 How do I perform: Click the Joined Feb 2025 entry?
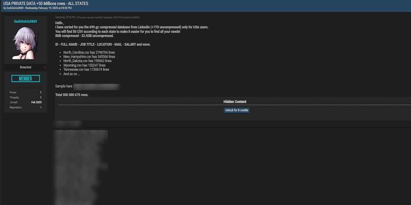(36, 102)
